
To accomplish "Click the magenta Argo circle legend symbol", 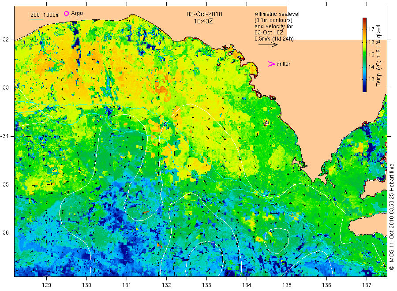I will pyautogui.click(x=66, y=13).
